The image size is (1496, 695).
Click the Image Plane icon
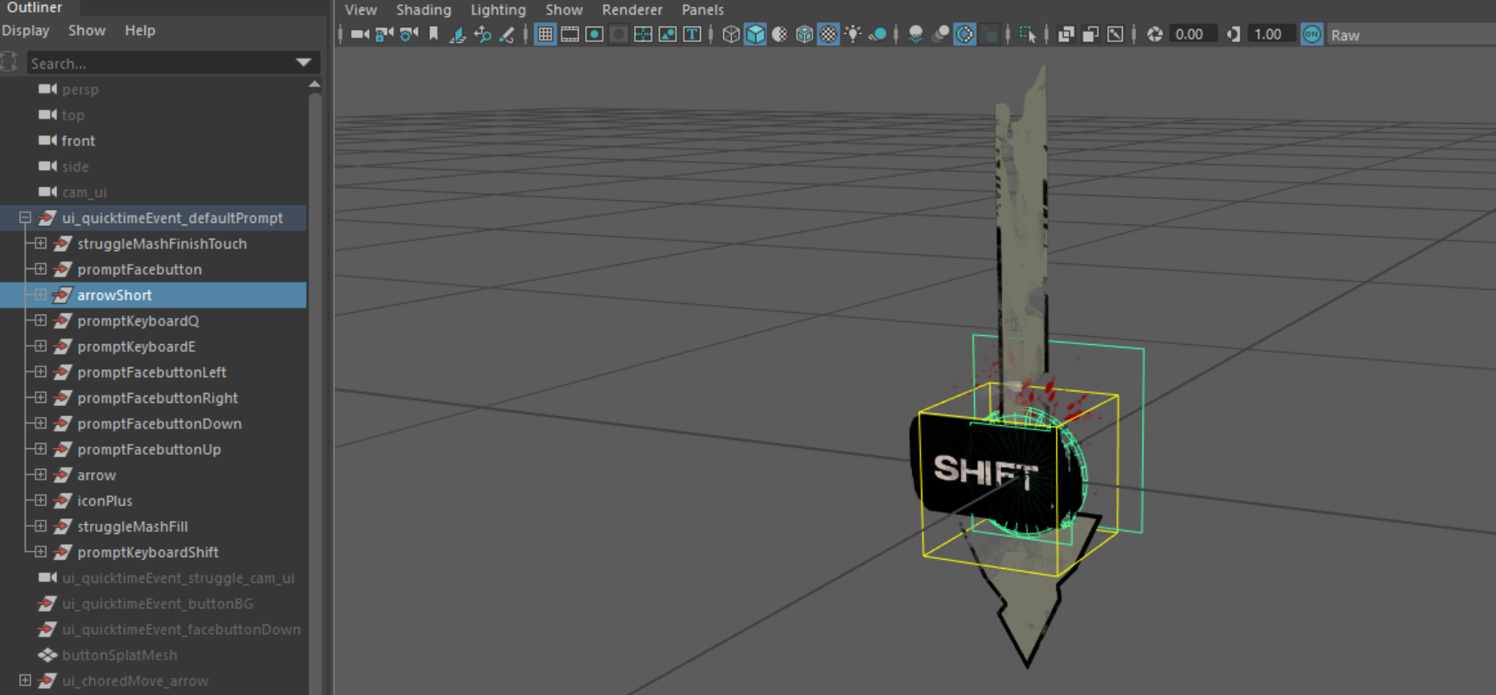(x=457, y=35)
